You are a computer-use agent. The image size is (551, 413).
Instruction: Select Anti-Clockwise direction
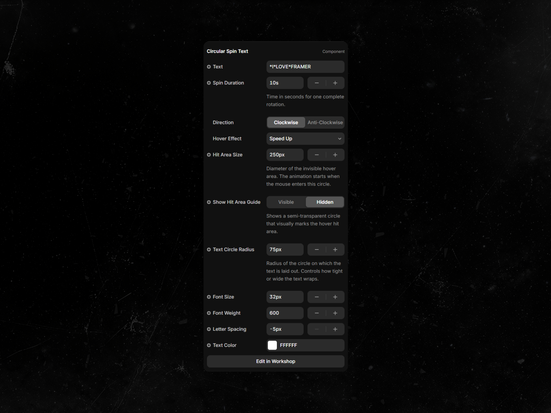point(325,123)
